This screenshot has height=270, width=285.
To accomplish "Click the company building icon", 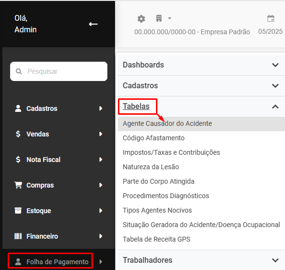I will pyautogui.click(x=159, y=18).
